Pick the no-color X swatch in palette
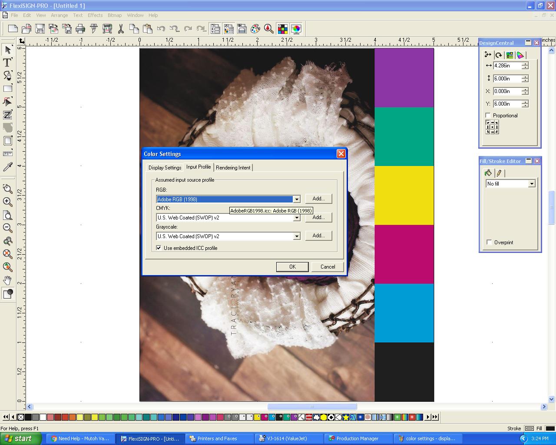Image resolution: width=556 pixels, height=445 pixels. click(x=20, y=417)
